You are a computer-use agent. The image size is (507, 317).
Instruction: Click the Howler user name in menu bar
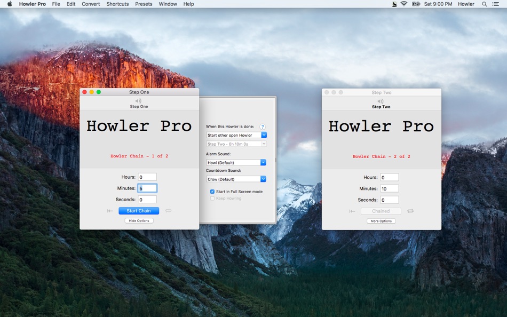[466, 4]
